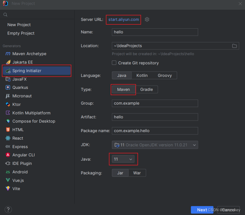Image resolution: width=245 pixels, height=215 pixels.
Task: Close the New Project dialog
Action: [240, 3]
